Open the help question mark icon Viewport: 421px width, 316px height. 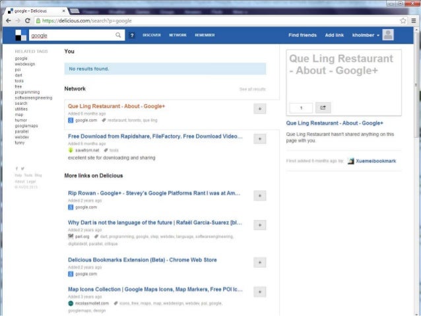[132, 35]
